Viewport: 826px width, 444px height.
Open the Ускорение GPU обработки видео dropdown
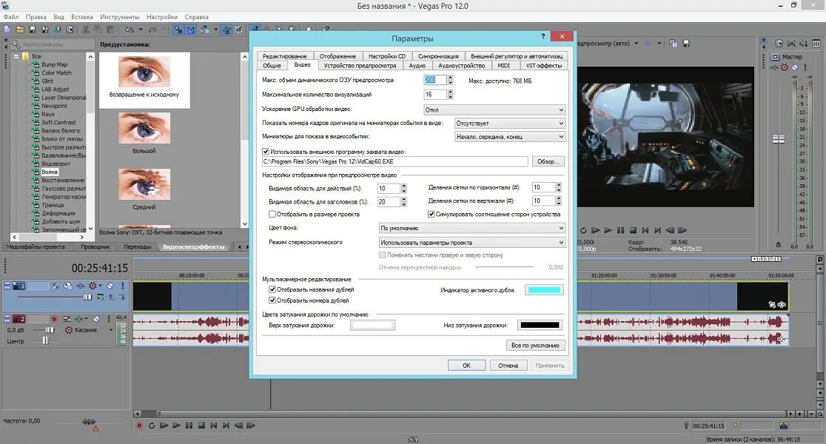[x=560, y=110]
